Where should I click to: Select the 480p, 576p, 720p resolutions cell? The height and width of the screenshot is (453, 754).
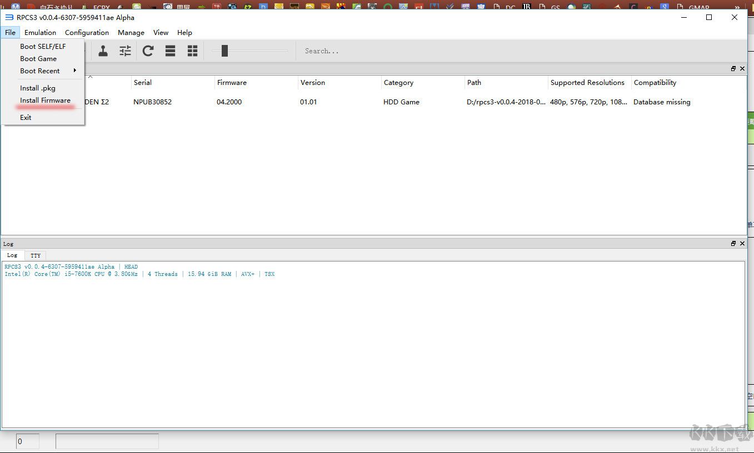pos(589,102)
